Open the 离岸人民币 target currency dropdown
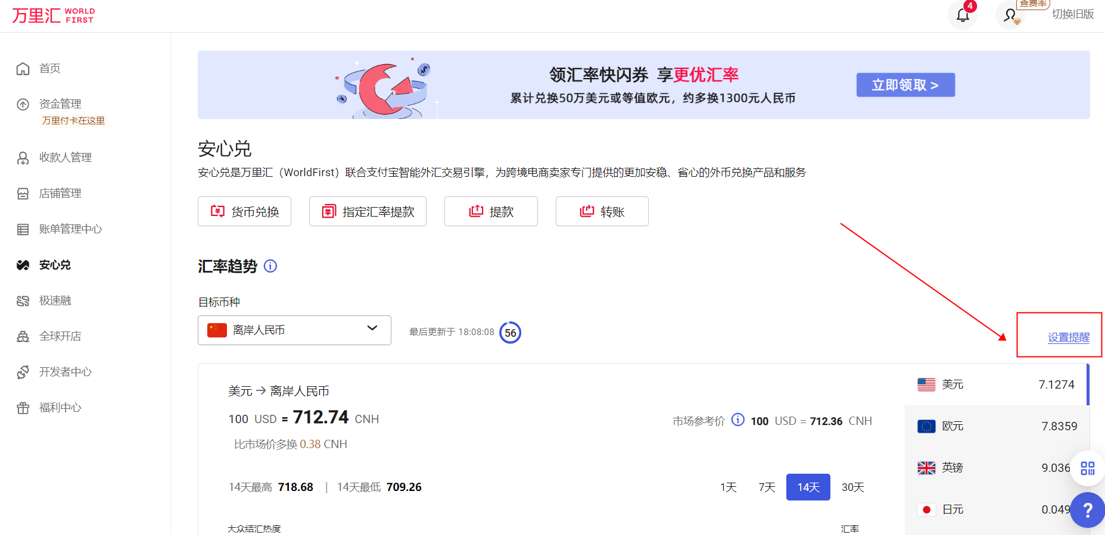 click(294, 330)
